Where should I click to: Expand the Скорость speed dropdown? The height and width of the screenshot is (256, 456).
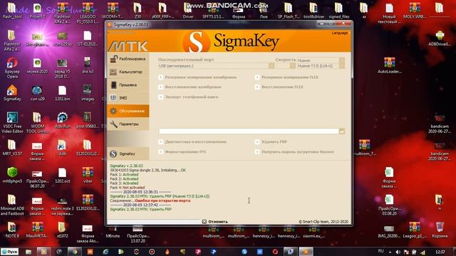click(x=292, y=66)
